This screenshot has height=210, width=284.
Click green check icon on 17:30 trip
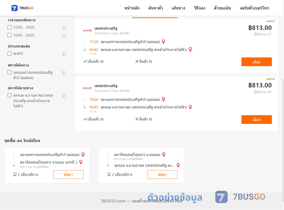(x=85, y=61)
